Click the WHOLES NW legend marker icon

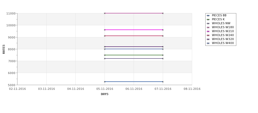[208, 24]
